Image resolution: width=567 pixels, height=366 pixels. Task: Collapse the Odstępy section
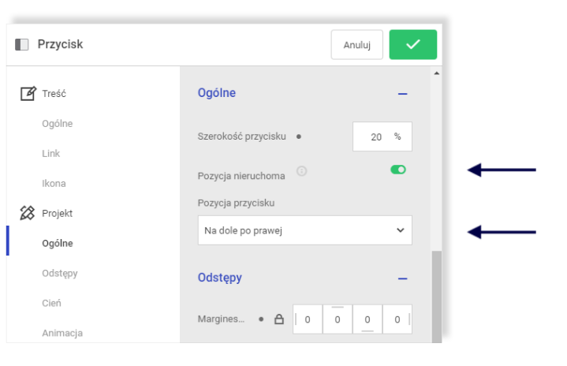[x=402, y=279]
